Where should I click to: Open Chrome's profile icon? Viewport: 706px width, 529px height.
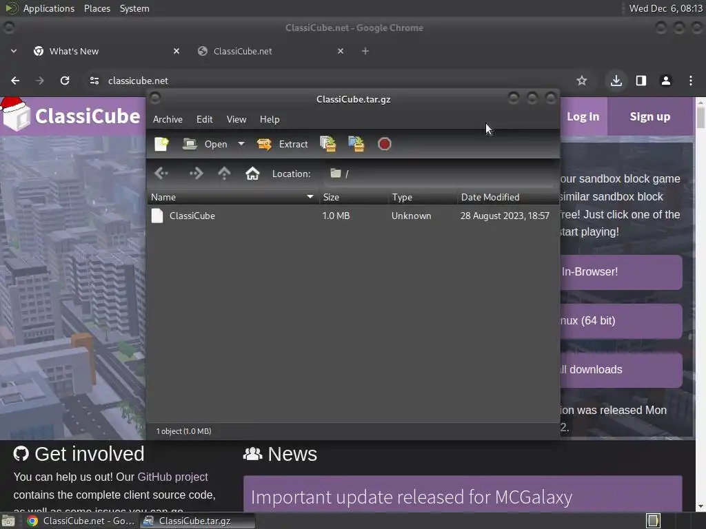coord(666,81)
